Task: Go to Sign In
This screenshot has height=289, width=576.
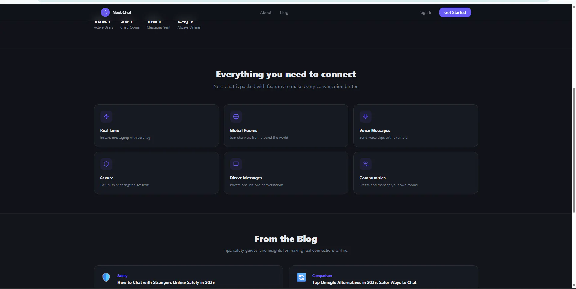Action: (426, 12)
